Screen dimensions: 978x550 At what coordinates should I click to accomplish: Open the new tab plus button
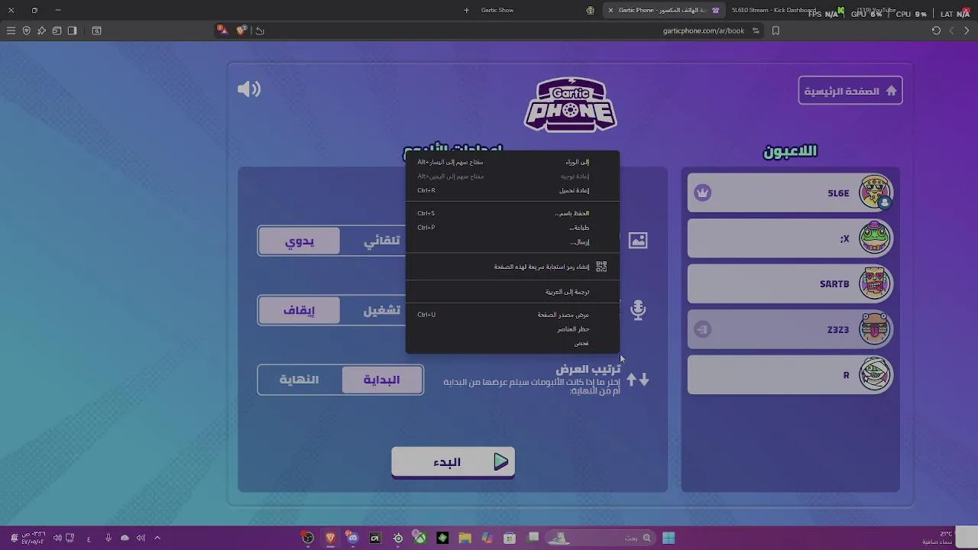(466, 10)
